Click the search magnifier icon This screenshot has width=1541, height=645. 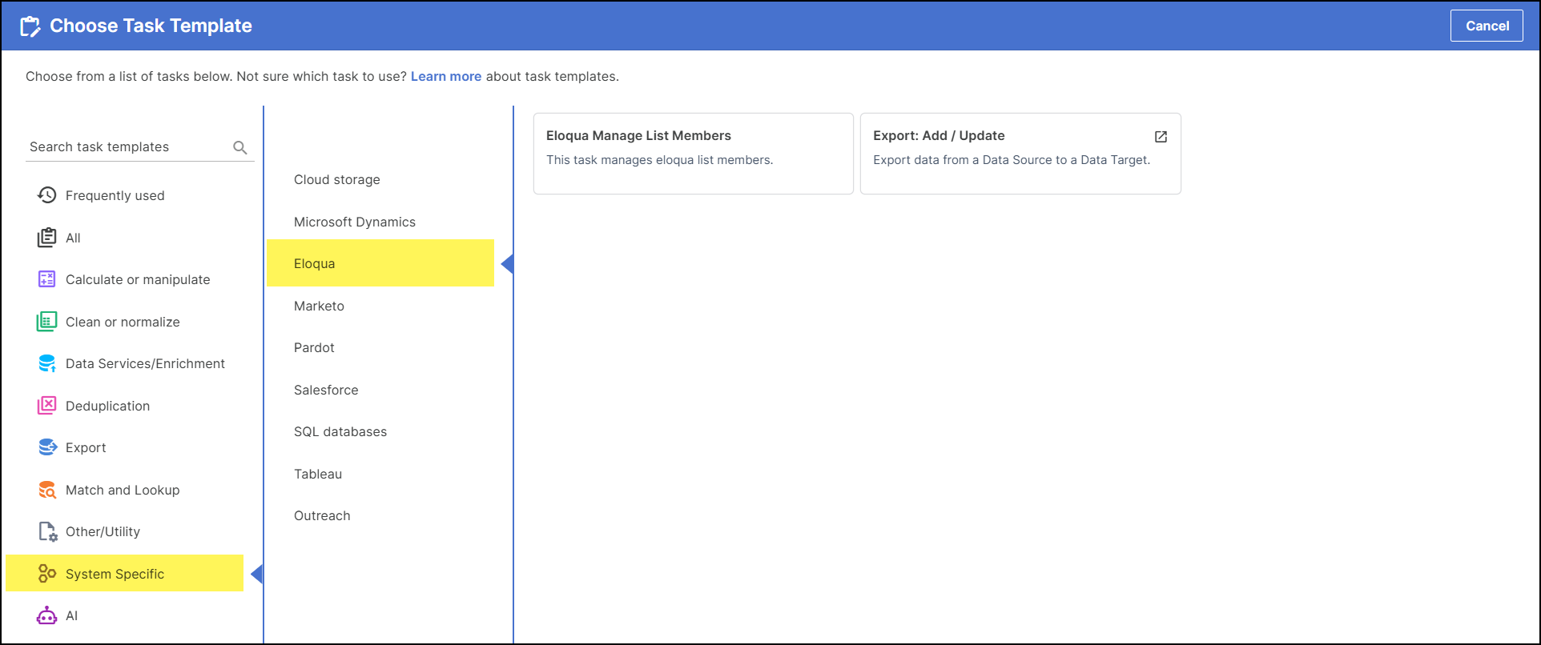point(240,147)
